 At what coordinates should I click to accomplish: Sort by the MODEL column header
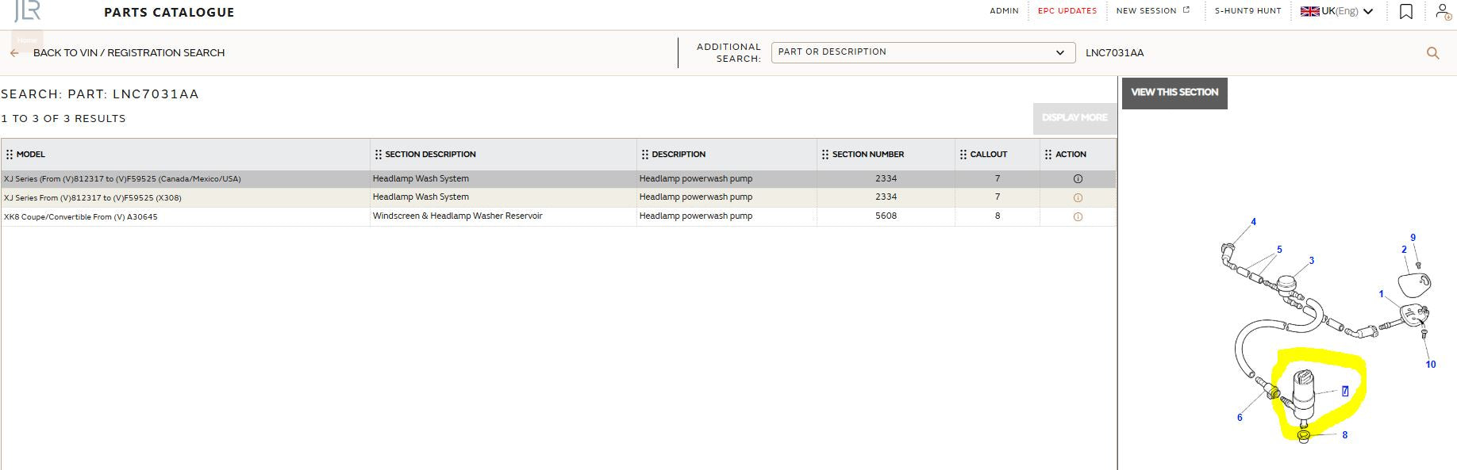pos(31,155)
